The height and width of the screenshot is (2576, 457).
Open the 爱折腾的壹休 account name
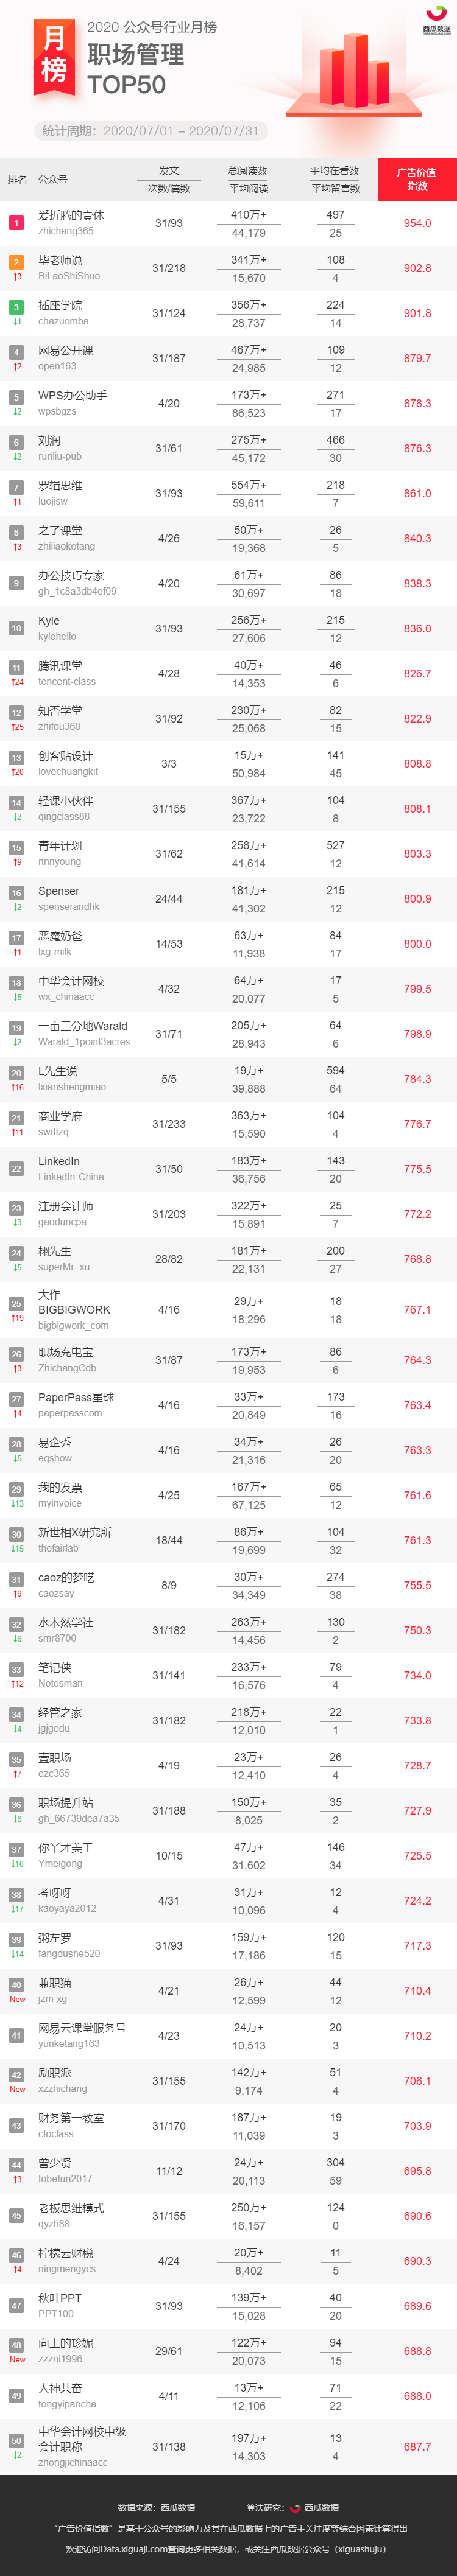[x=70, y=215]
